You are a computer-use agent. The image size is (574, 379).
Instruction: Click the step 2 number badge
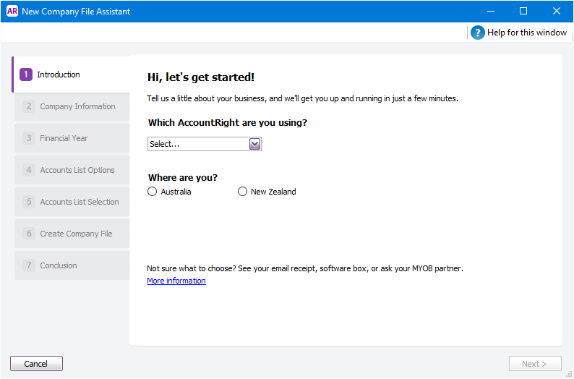pos(29,106)
